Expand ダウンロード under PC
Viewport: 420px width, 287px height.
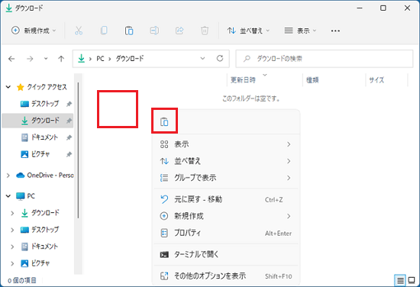12,213
